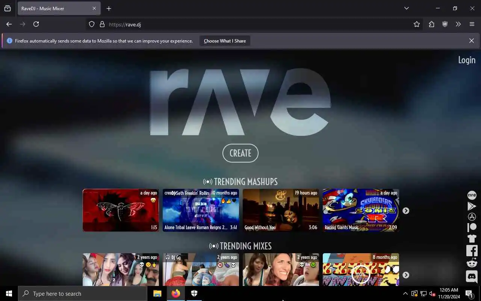Open the Extensions puzzle icon
Image resolution: width=481 pixels, height=301 pixels.
tap(431, 24)
